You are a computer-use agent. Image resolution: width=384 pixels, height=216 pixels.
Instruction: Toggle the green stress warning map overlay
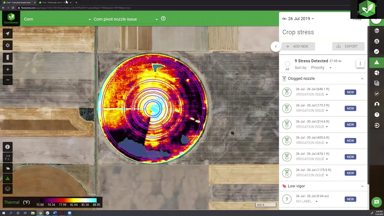7,178
